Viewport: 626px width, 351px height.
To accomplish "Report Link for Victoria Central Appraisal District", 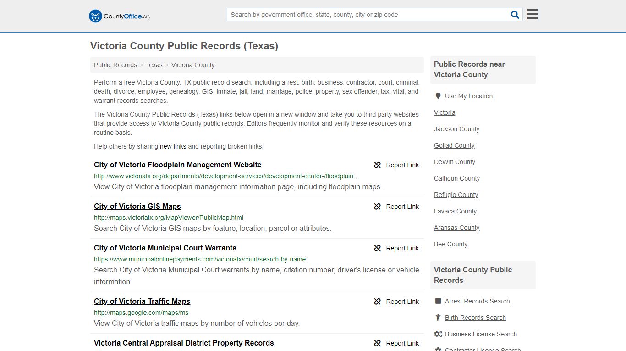I will [402, 343].
